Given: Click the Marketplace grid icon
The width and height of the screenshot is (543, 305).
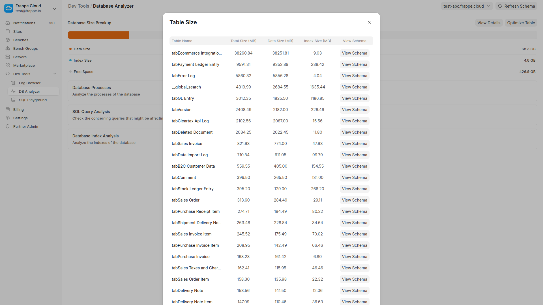Looking at the screenshot, I should (8, 65).
